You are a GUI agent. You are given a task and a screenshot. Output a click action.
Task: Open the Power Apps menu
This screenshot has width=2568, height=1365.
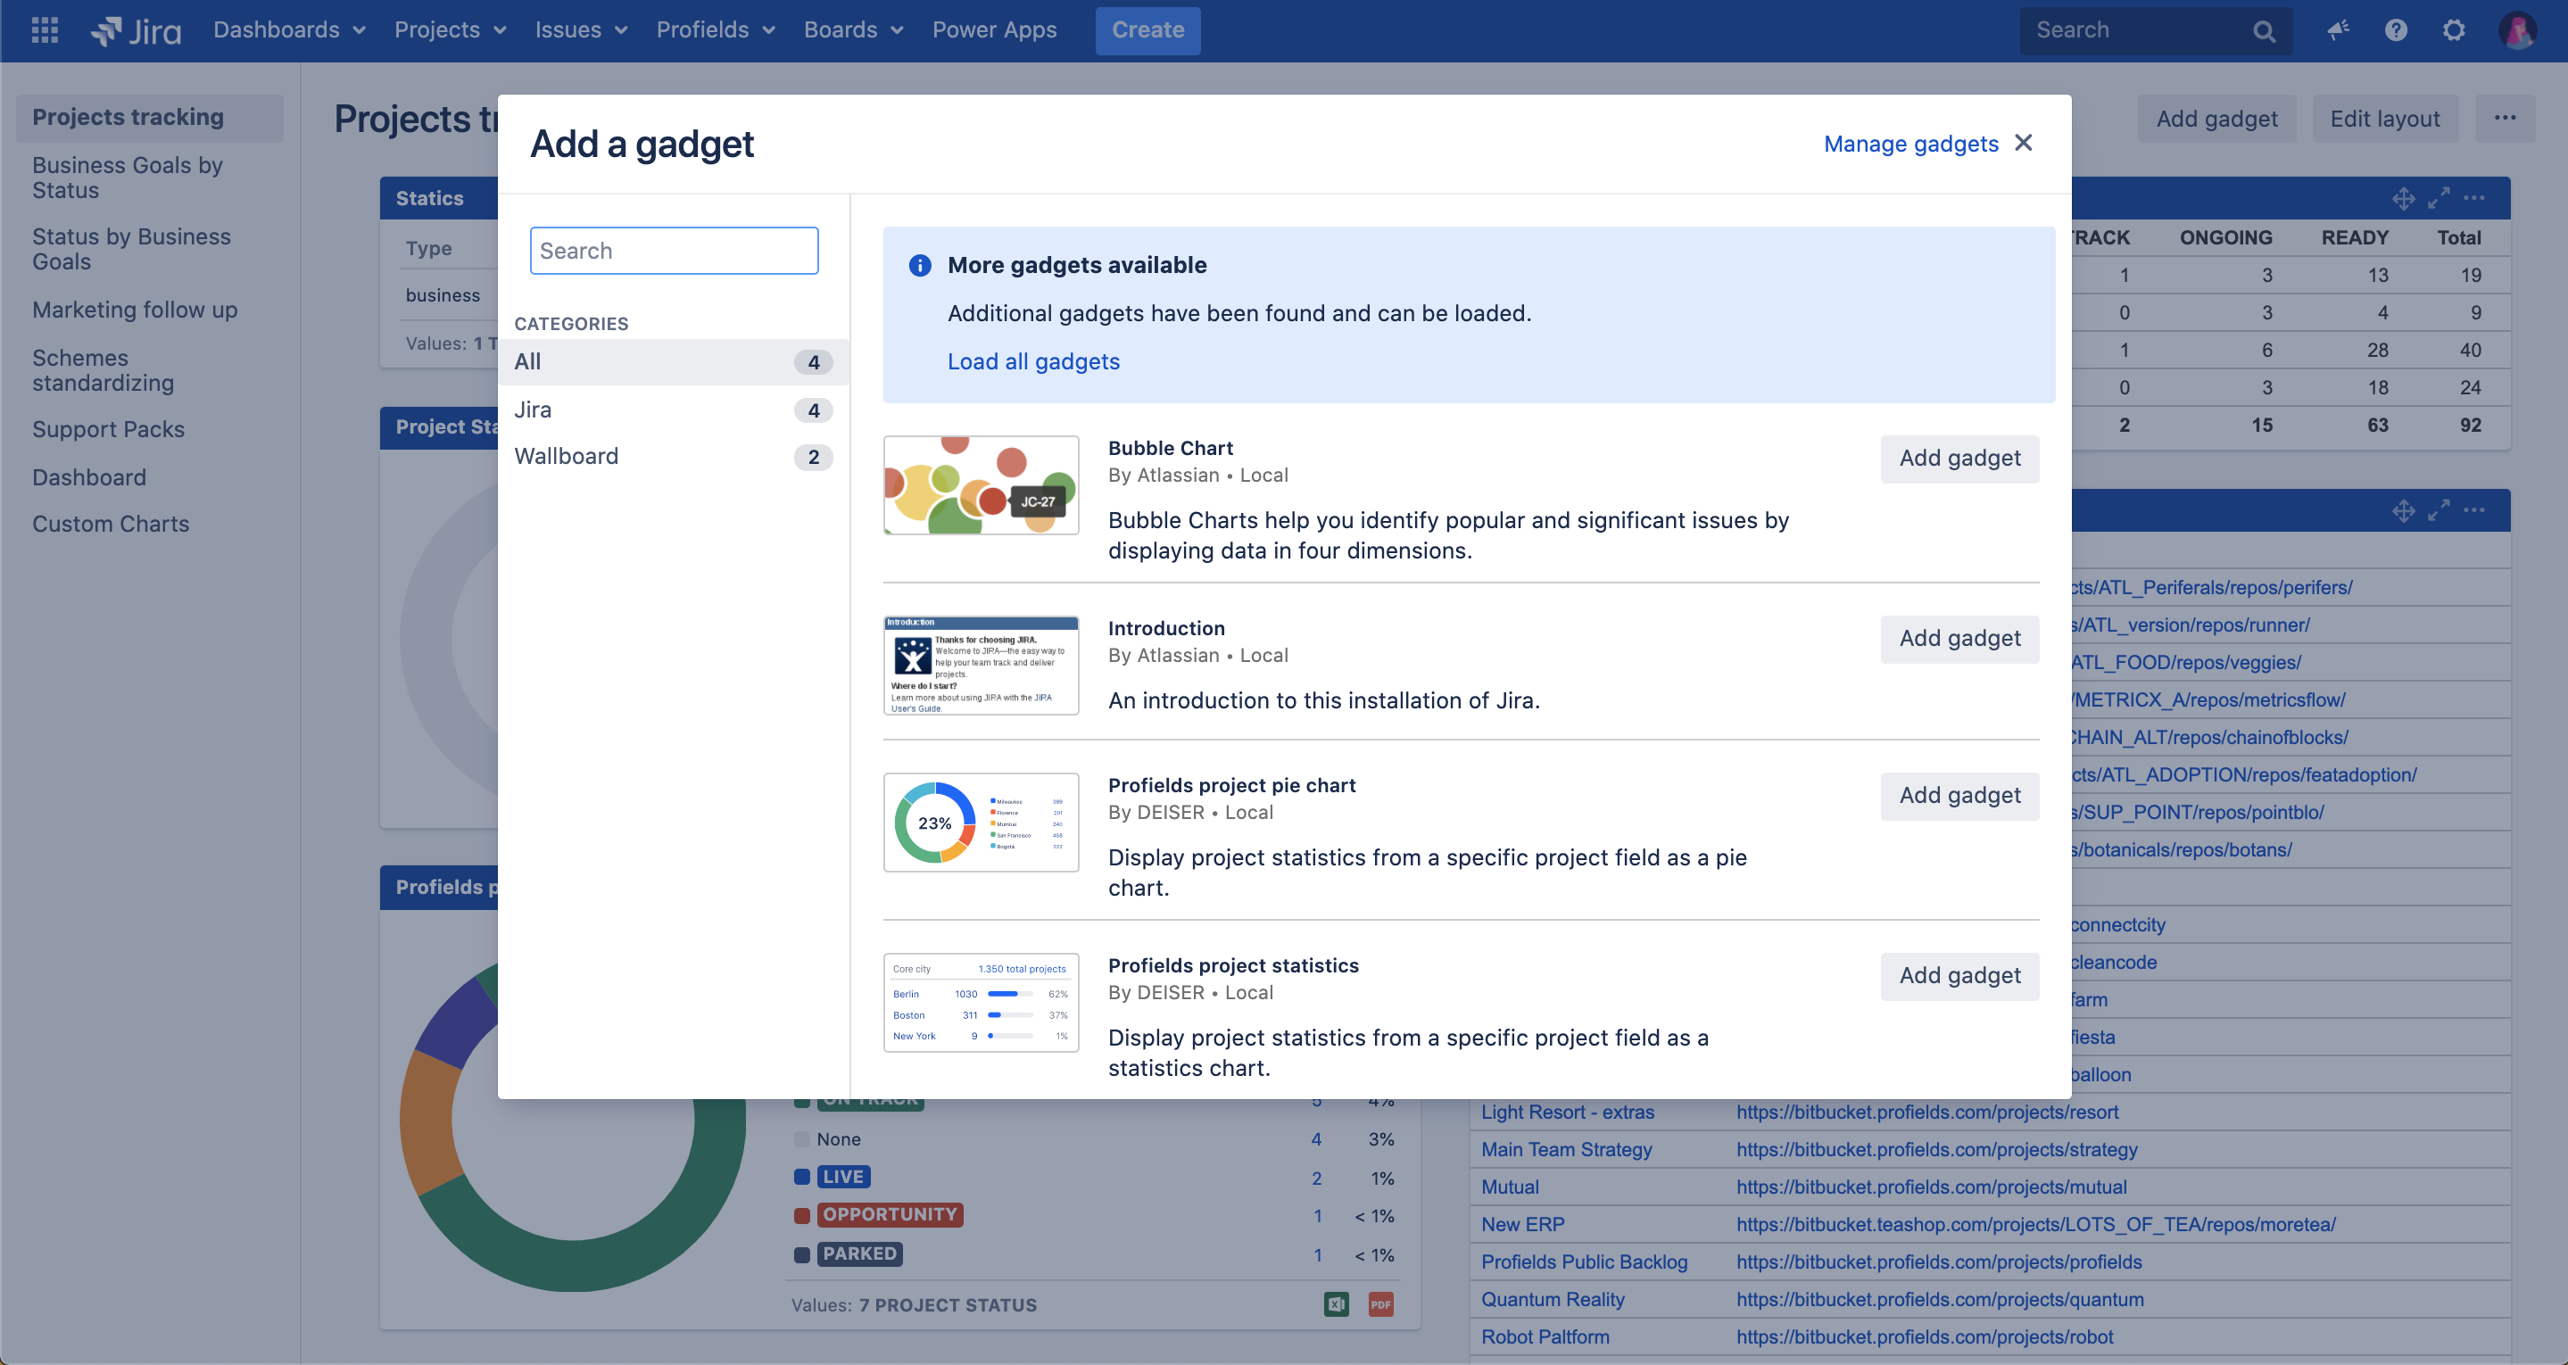pos(994,30)
